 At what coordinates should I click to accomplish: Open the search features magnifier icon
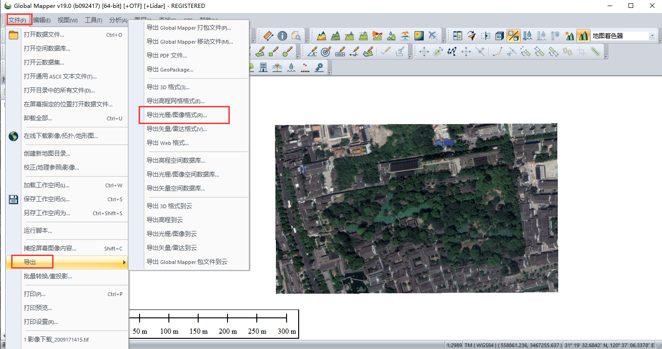click(296, 36)
